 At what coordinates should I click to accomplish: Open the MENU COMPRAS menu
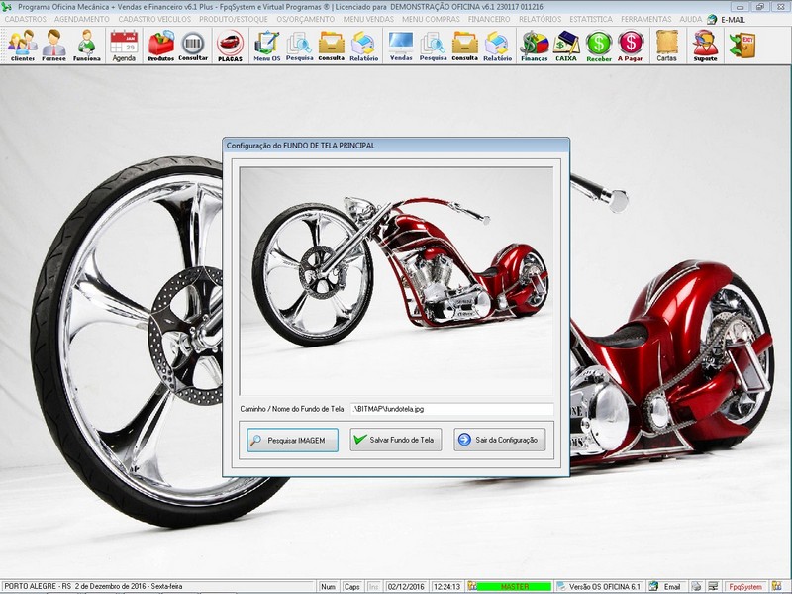tap(431, 19)
